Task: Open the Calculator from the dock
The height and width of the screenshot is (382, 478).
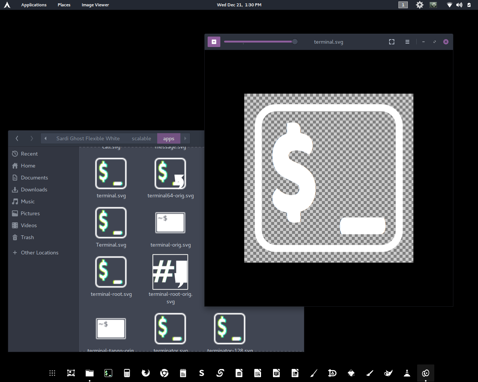Action: click(127, 373)
